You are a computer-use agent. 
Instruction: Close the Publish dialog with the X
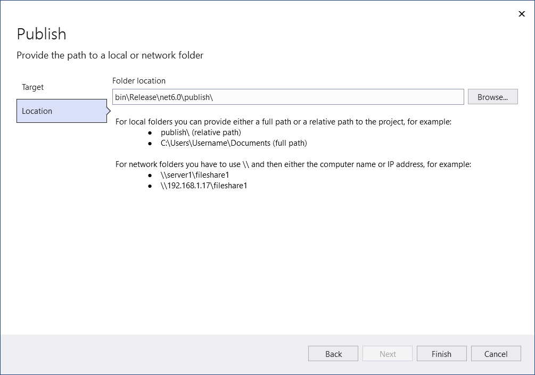coord(522,14)
